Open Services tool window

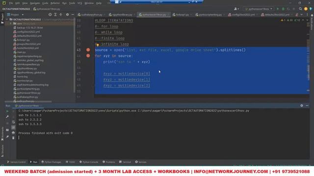141,162
